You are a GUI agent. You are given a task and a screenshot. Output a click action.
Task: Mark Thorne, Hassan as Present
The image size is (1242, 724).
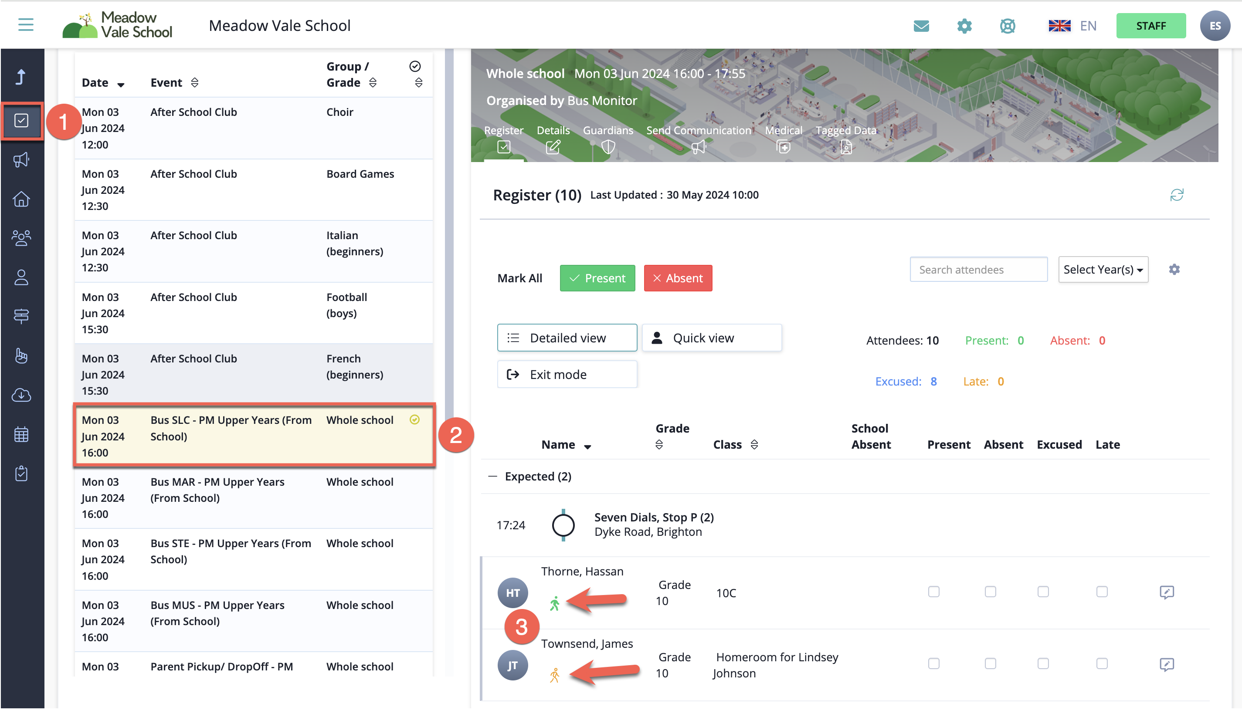tap(933, 592)
